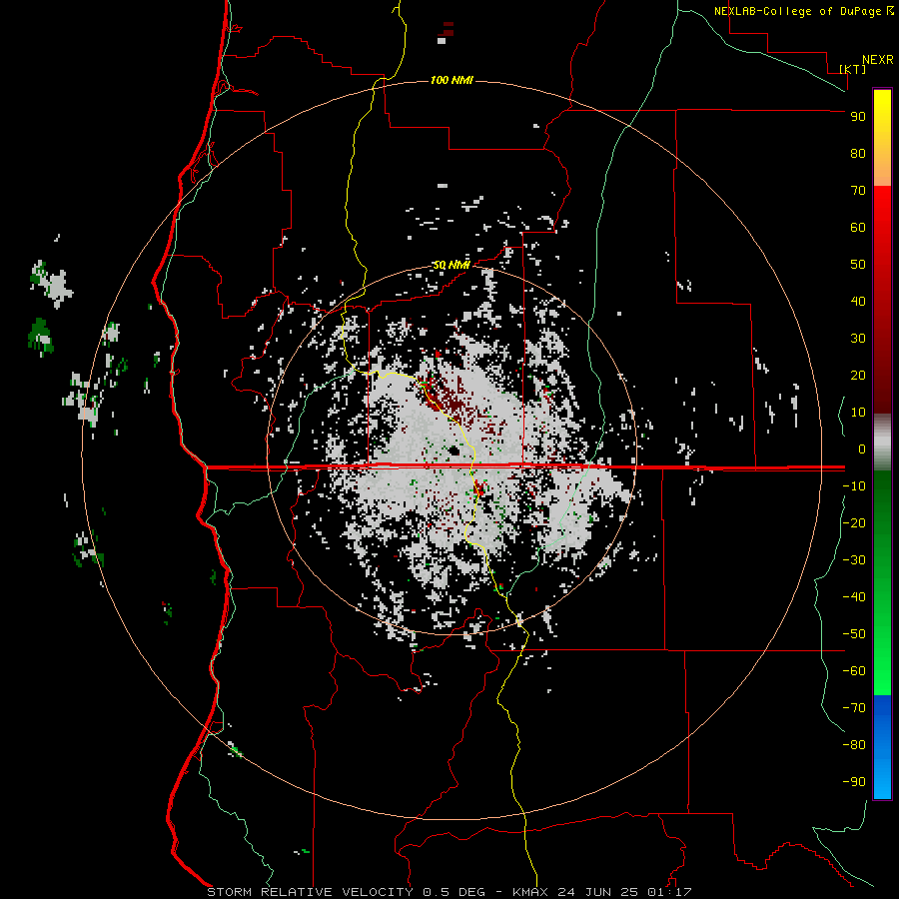
Task: Click the NEXR label in the corner
Action: click(877, 60)
